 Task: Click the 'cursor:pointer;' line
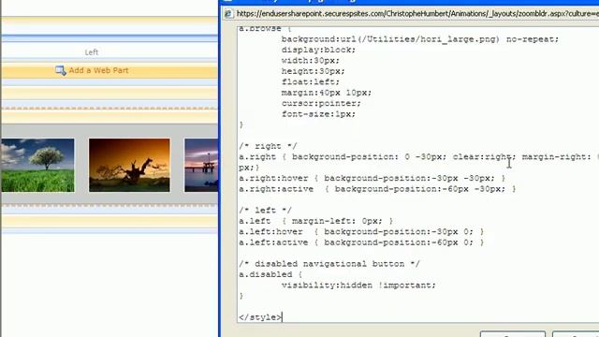321,103
